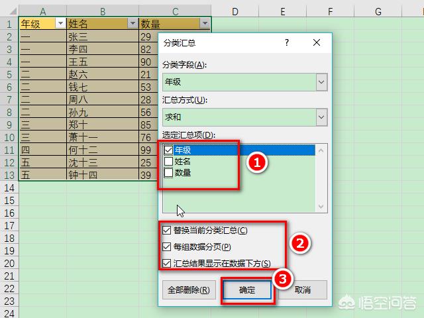
Task: Confirm with the 确定 button
Action: click(x=247, y=290)
